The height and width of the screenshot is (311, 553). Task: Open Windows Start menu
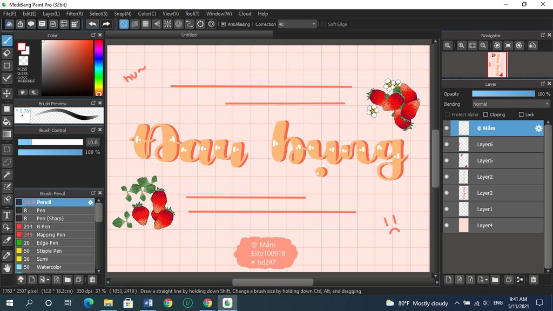[x=10, y=303]
